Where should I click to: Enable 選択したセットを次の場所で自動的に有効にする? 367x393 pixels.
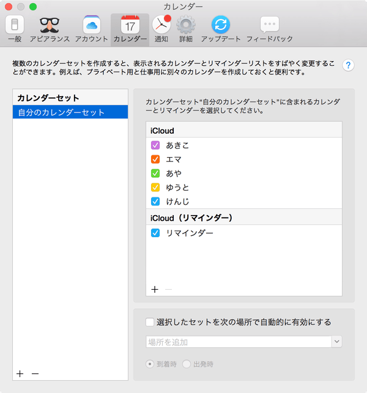(150, 322)
